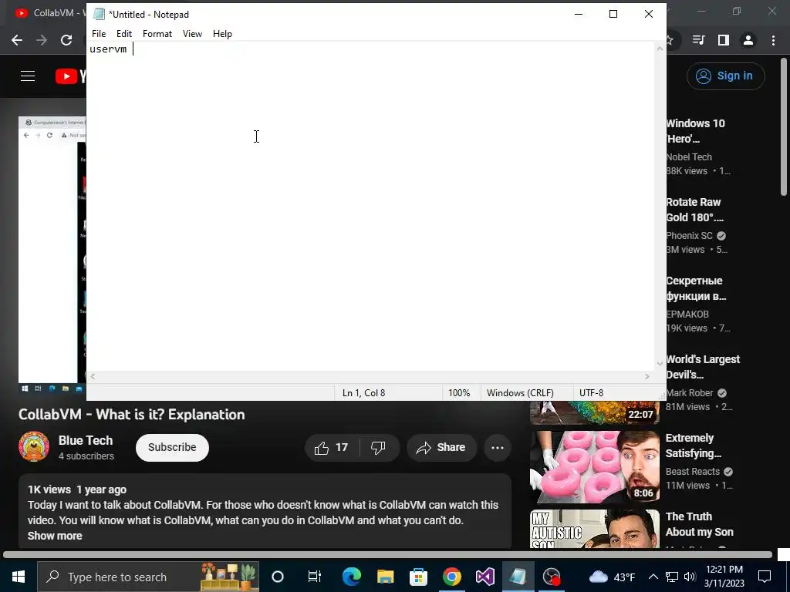
Task: Click the CollabVM video title
Action: 131,414
